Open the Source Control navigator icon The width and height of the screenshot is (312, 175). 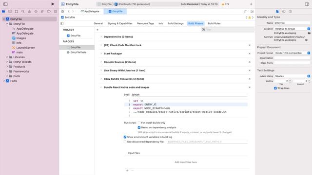coord(10,11)
